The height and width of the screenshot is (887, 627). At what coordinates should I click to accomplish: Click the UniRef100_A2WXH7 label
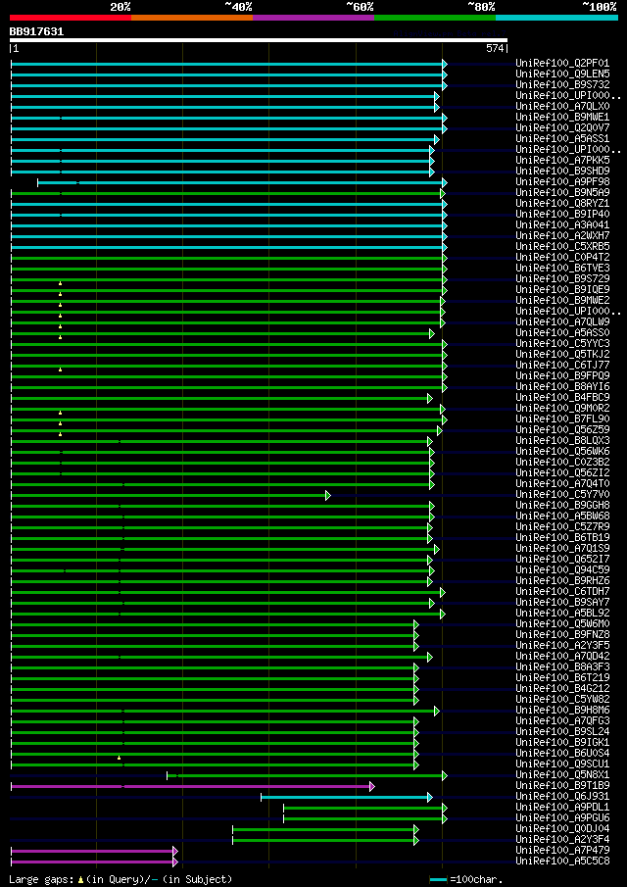tap(562, 236)
